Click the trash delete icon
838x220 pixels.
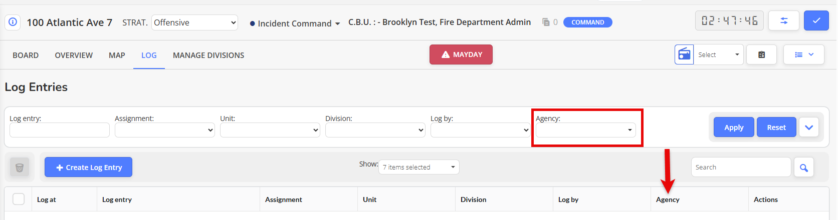pyautogui.click(x=20, y=167)
